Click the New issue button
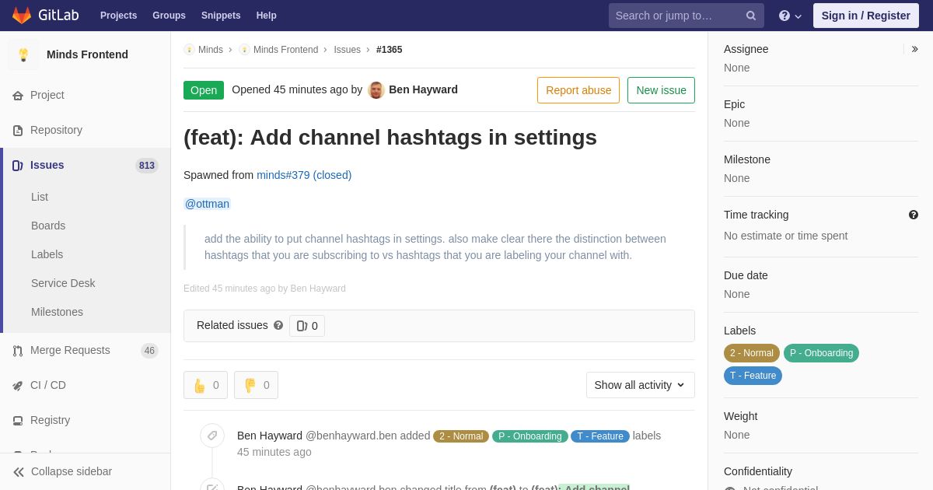Screen dimensions: 933x490 (x=661, y=90)
